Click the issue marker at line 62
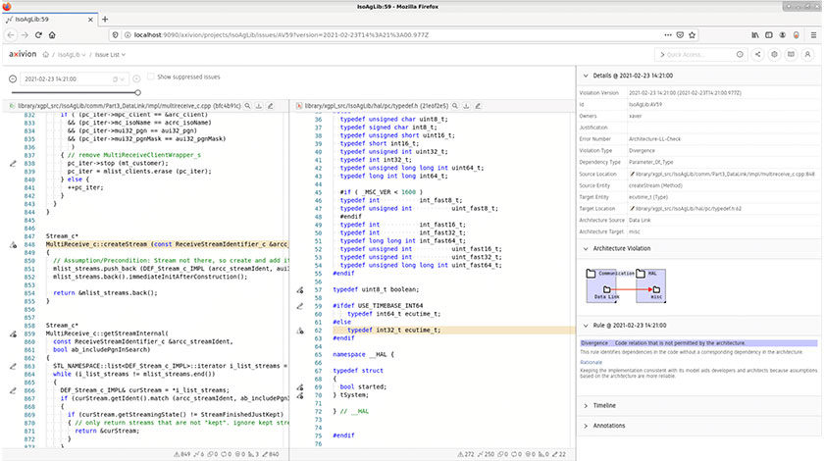 [x=300, y=332]
